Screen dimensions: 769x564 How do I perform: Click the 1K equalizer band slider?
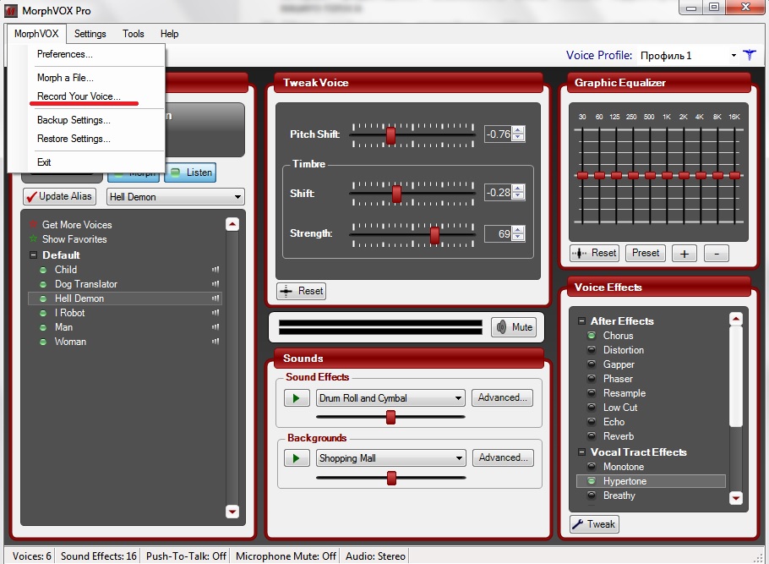(x=667, y=175)
